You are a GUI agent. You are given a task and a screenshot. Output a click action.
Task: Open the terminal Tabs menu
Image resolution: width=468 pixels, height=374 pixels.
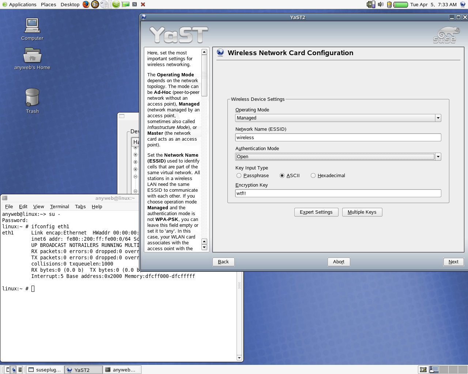[80, 207]
